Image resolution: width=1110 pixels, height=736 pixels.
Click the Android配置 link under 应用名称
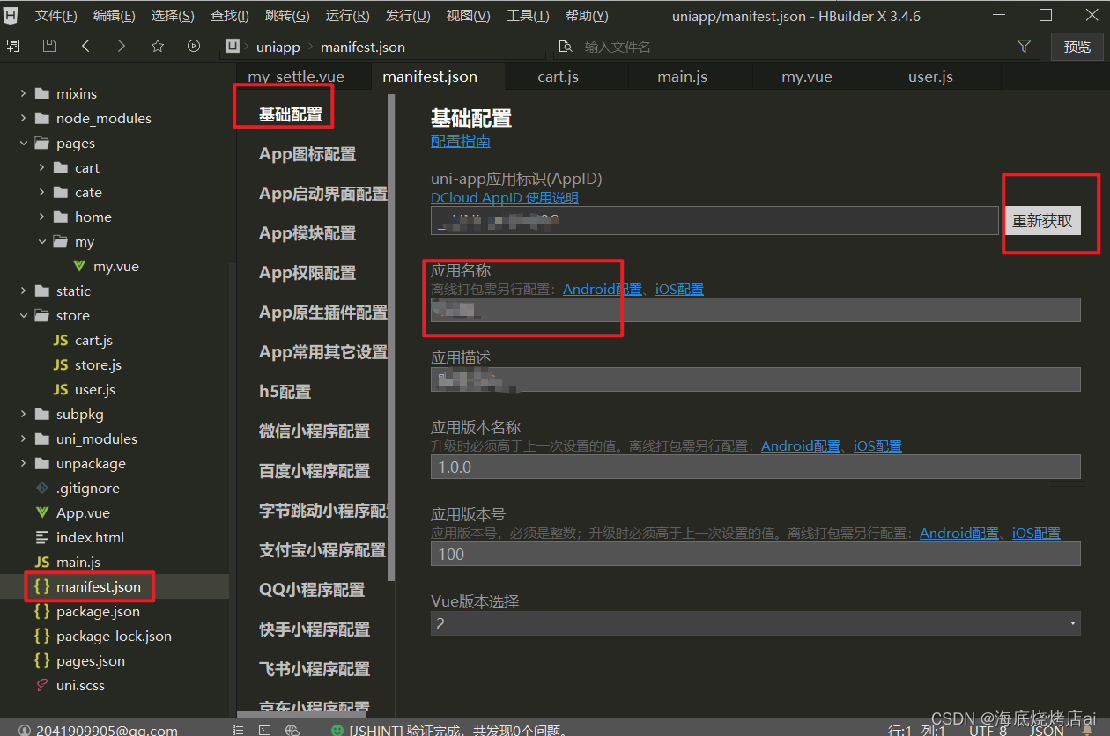[603, 289]
